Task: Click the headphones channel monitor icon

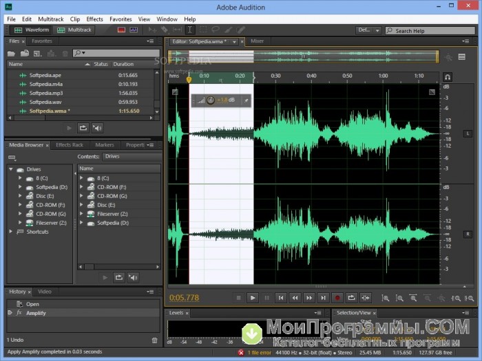Action: pyautogui.click(x=448, y=77)
